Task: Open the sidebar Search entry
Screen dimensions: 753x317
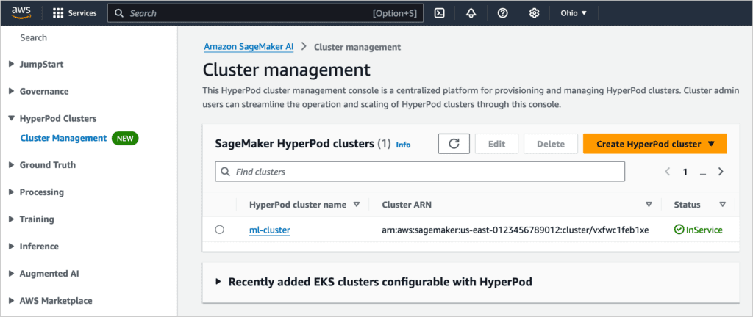Action: (34, 37)
